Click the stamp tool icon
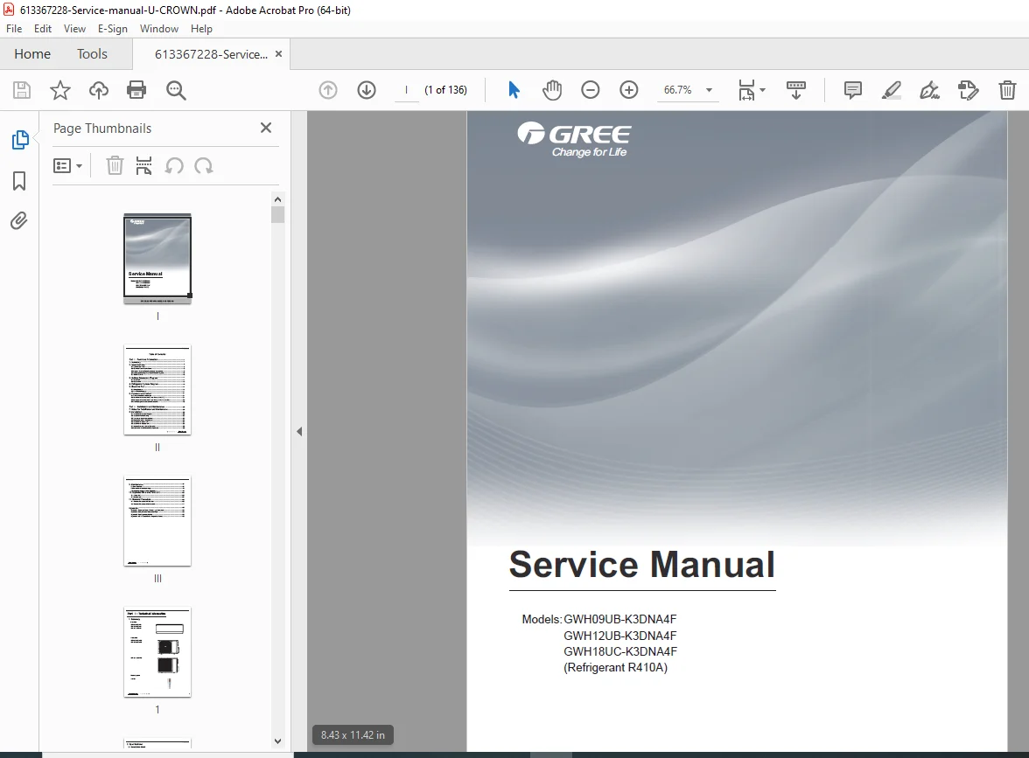The width and height of the screenshot is (1029, 758). pyautogui.click(x=969, y=90)
